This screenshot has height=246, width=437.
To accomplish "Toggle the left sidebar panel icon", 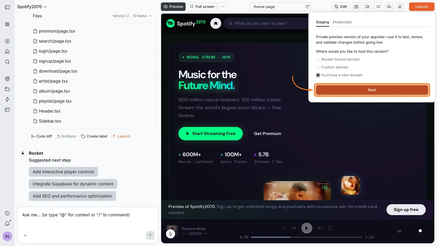I will coord(7,7).
